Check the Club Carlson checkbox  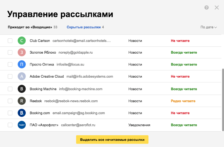pyautogui.click(x=10, y=41)
